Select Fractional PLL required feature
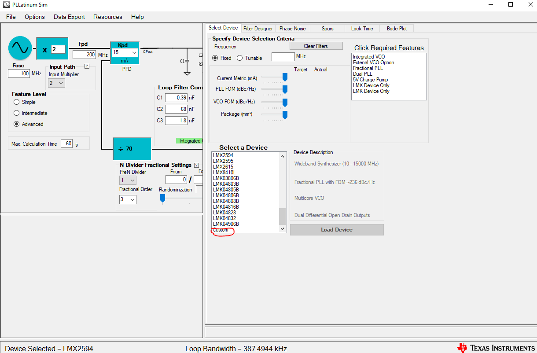537x353 pixels. (x=368, y=68)
